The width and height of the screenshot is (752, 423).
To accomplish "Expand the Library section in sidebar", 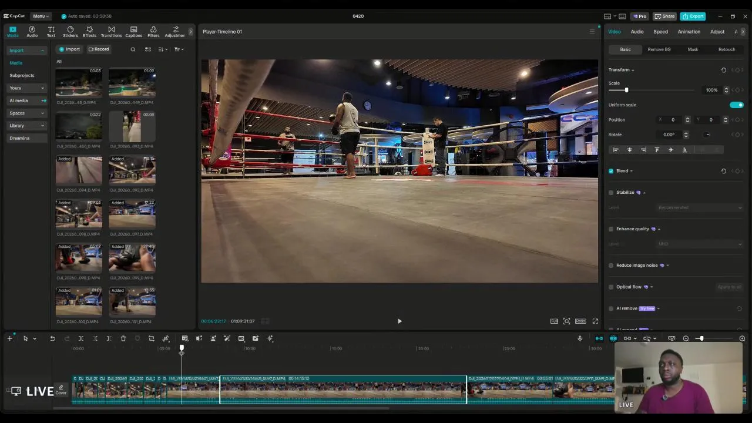I will click(x=26, y=126).
